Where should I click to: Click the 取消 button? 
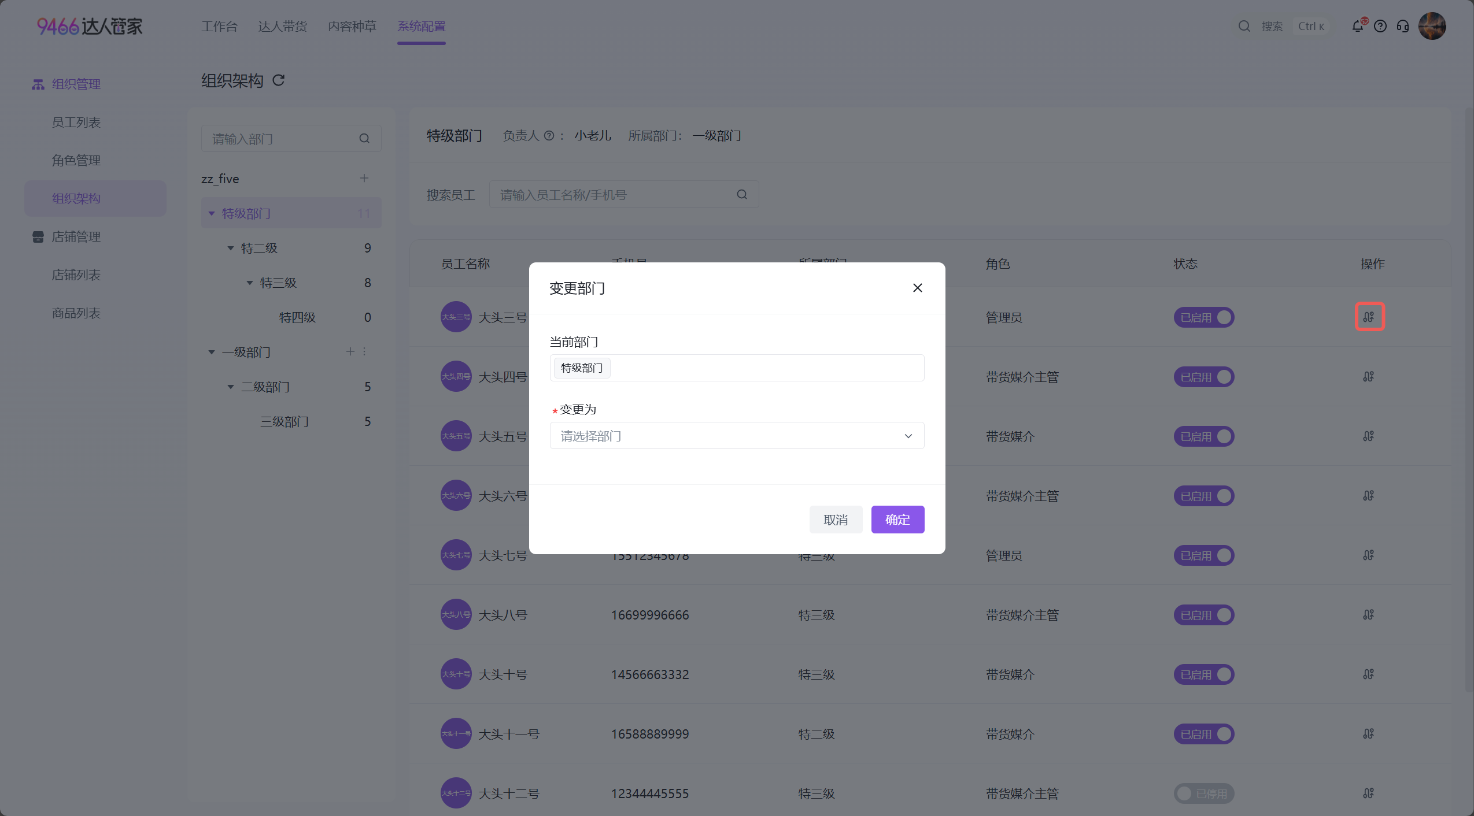tap(836, 520)
